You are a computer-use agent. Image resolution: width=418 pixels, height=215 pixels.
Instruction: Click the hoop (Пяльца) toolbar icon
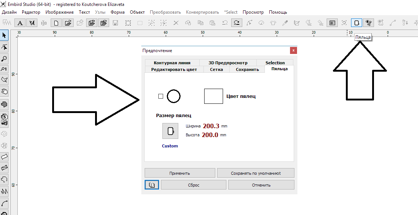(356, 23)
